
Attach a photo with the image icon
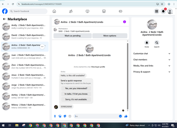[60, 116]
